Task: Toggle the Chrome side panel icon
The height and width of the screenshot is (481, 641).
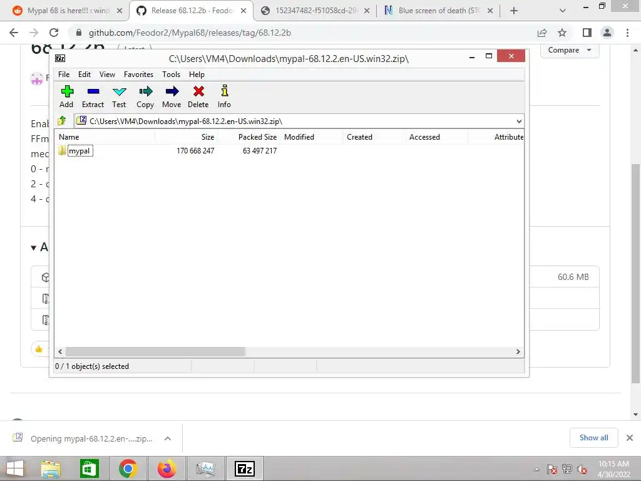Action: (x=587, y=33)
